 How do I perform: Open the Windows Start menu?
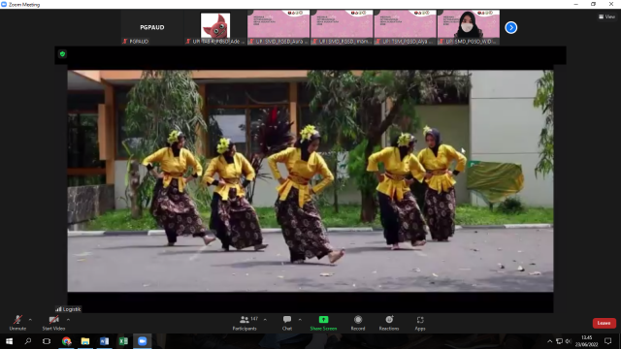tap(9, 341)
